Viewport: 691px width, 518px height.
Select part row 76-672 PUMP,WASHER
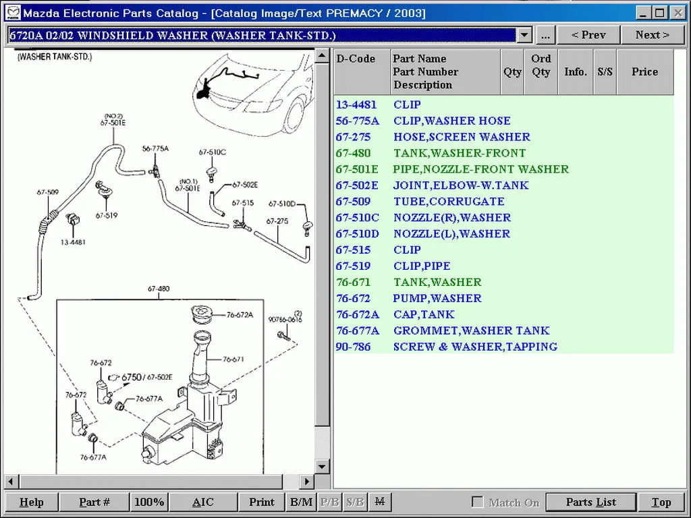point(503,299)
